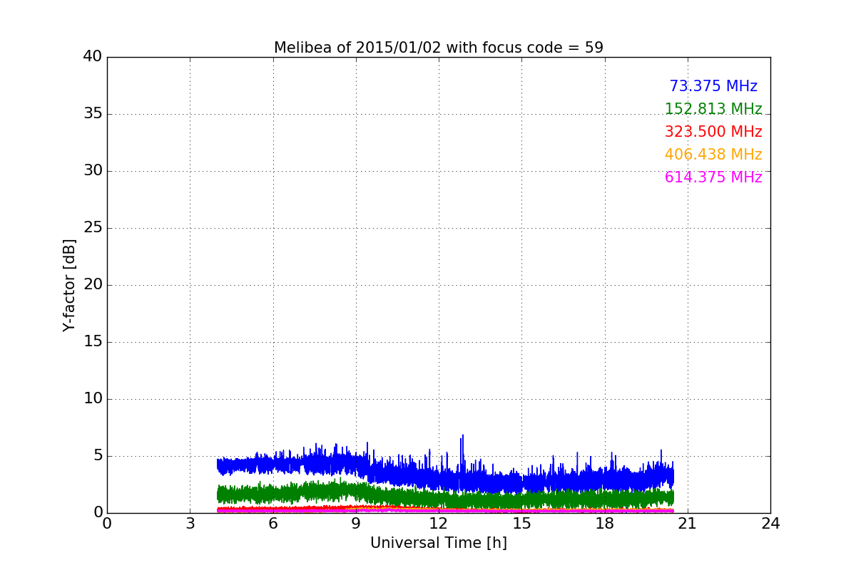856x570 pixels.
Task: Click x-axis tick value 6
Action: coord(273,524)
